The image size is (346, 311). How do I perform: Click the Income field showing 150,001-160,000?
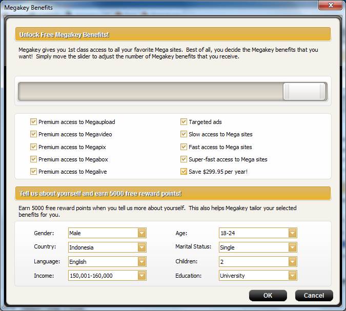[107, 276]
